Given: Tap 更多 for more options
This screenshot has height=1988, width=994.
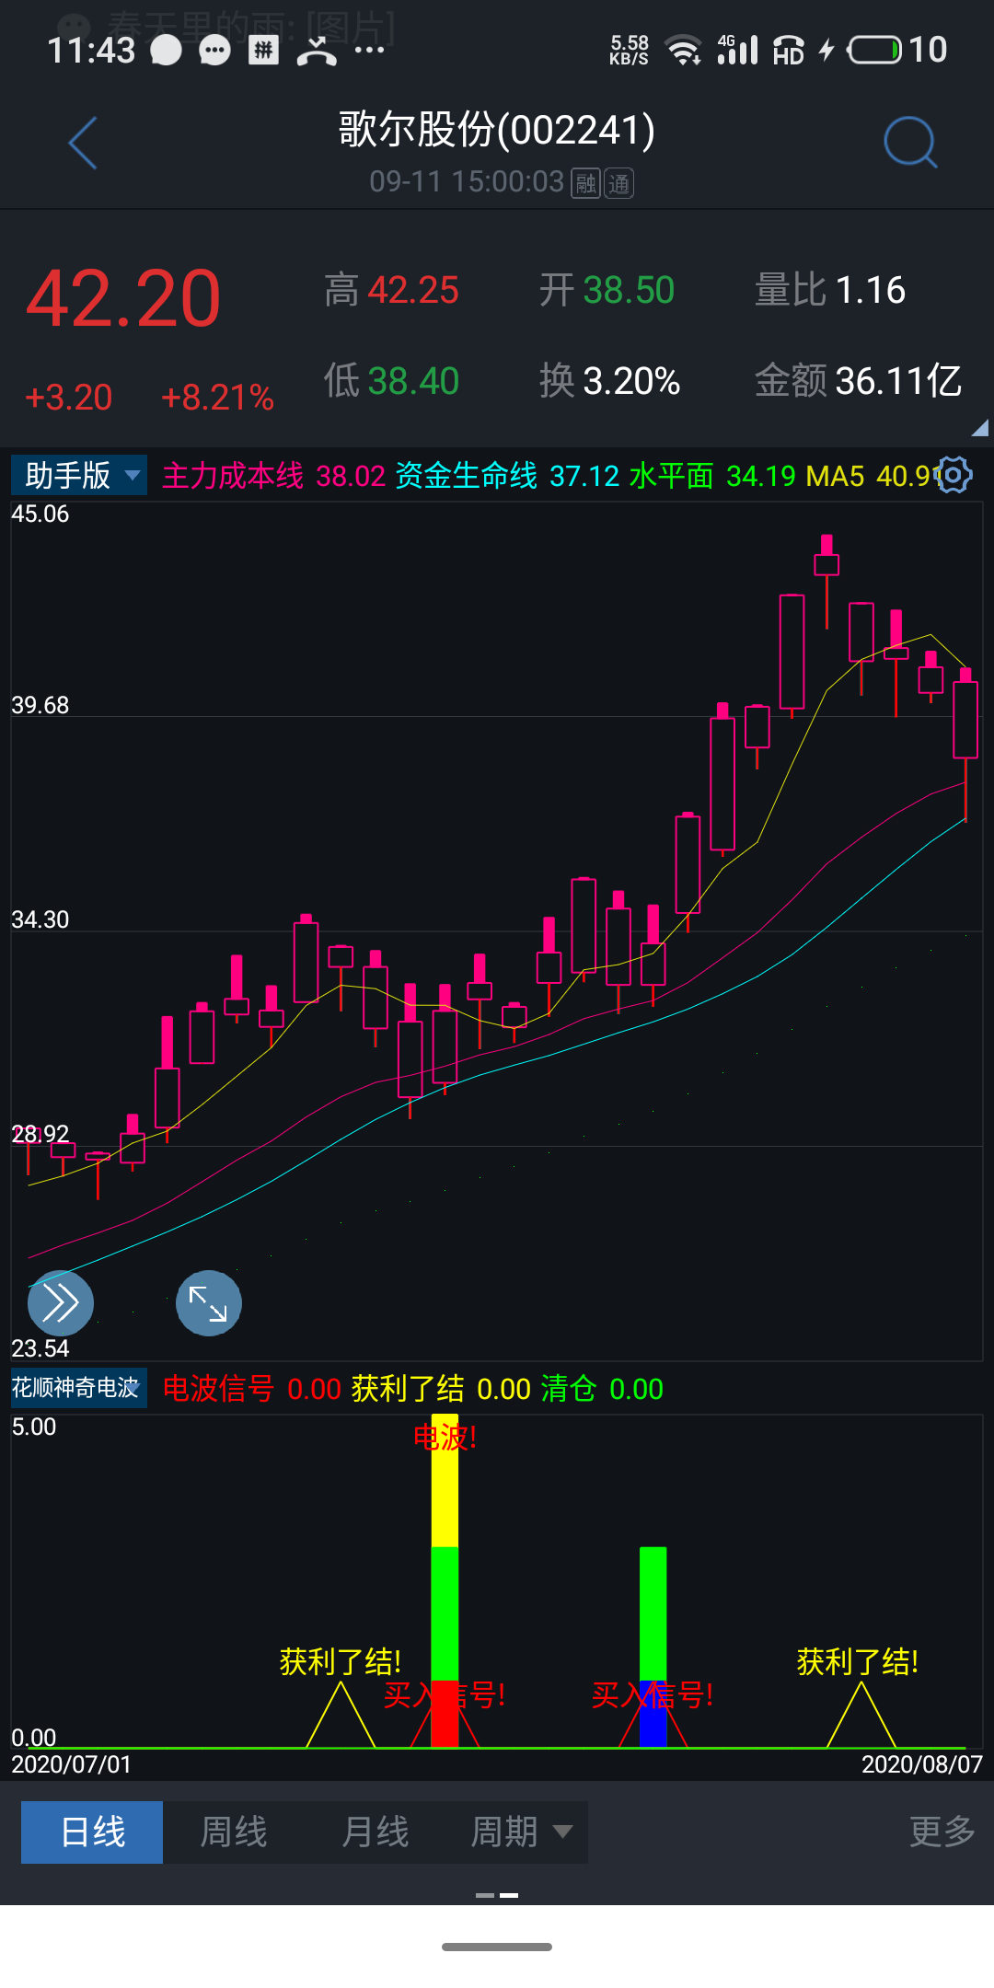Looking at the screenshot, I should click(x=942, y=1832).
